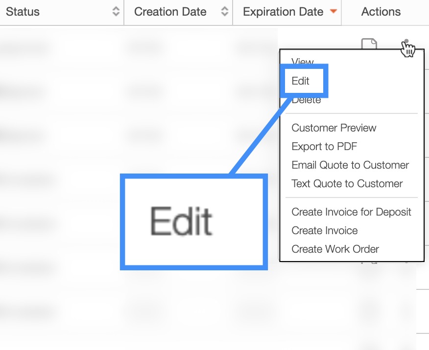429x350 pixels.
Task: Toggle sort arrows beside Creation Date
Action: point(224,12)
